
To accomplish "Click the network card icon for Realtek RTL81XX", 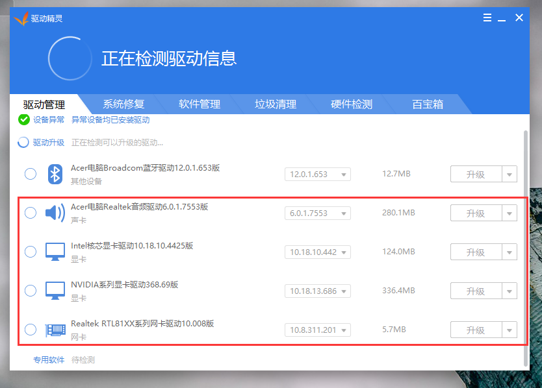I will pos(55,330).
